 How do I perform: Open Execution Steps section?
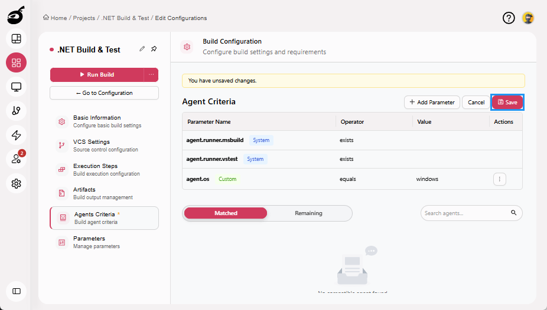105,169
